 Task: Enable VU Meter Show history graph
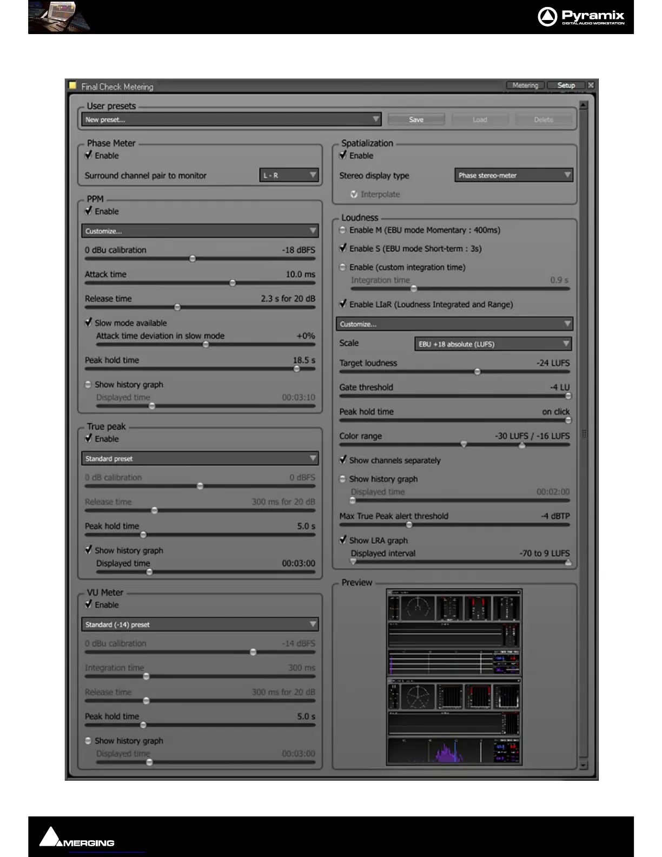(x=88, y=741)
